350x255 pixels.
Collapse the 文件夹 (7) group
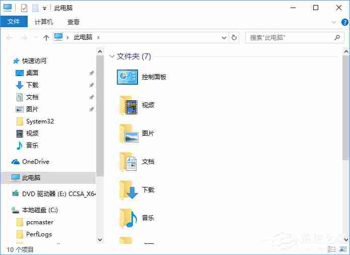tap(112, 56)
